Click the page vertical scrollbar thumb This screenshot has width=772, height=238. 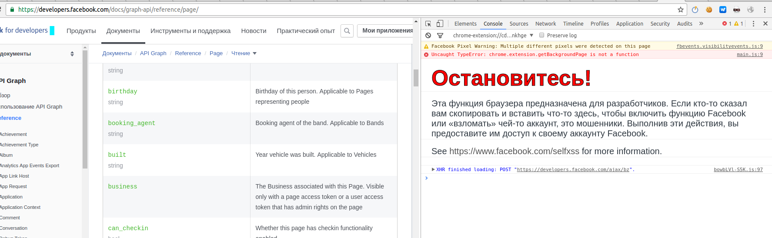pos(416,78)
